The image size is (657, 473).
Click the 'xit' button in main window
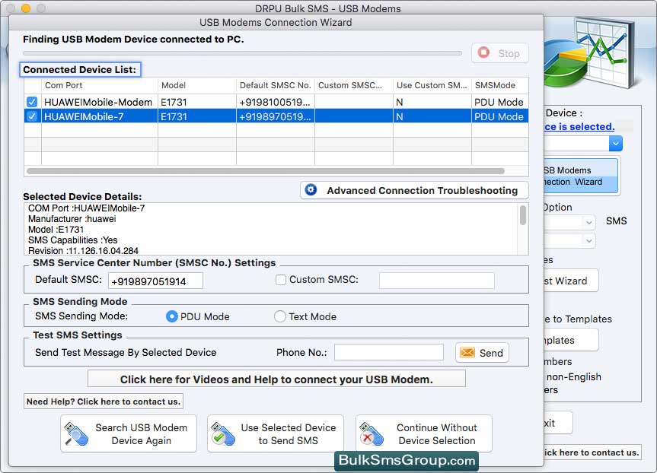(x=558, y=423)
